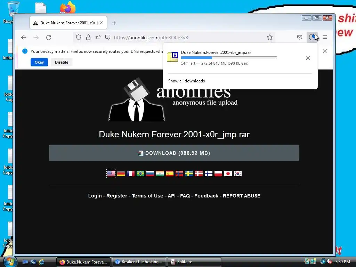The width and height of the screenshot is (356, 267).
Task: Select the South Korean flag language
Action: click(x=238, y=173)
